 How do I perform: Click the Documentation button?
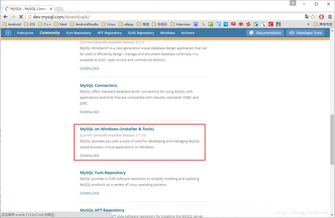[x=265, y=33]
